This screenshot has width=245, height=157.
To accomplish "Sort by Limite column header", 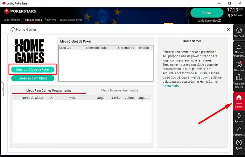I will click(116, 98).
